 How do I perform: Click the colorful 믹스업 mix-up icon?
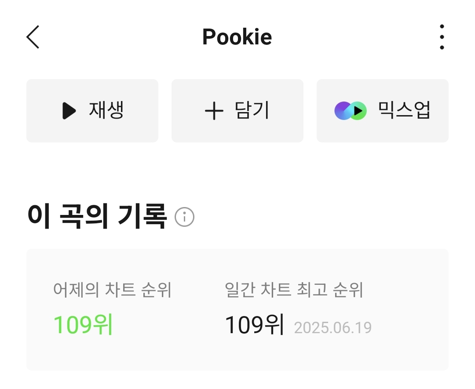click(x=351, y=111)
